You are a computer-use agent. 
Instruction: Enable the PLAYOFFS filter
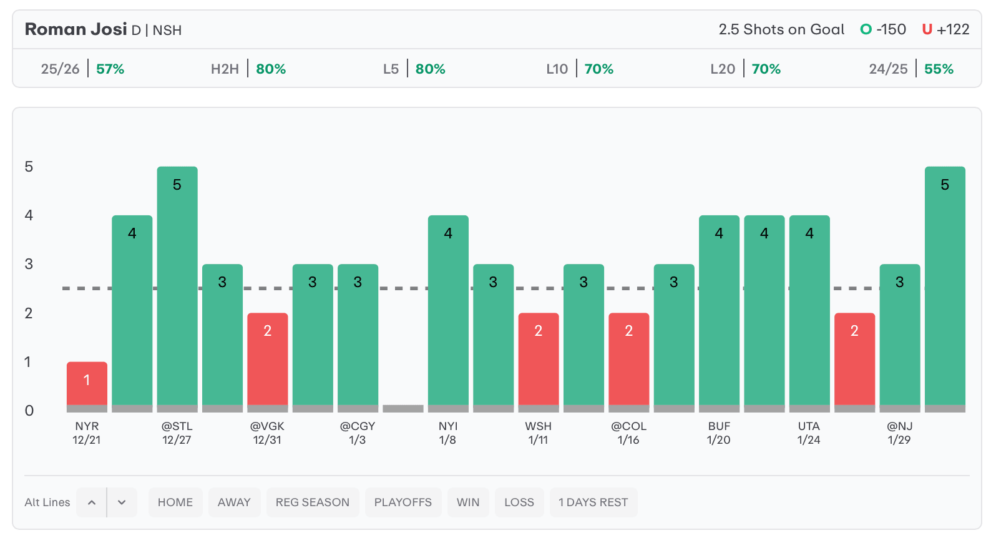[403, 502]
